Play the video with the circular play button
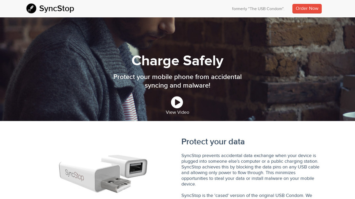Screen dimensions: 355x199 coord(177,102)
